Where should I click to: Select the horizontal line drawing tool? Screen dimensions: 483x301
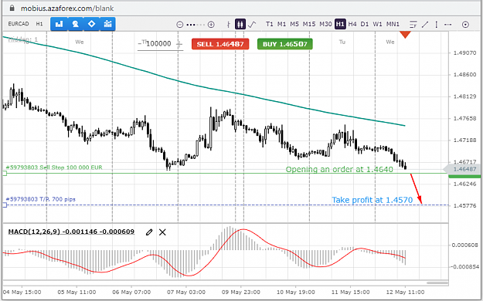tap(448, 25)
